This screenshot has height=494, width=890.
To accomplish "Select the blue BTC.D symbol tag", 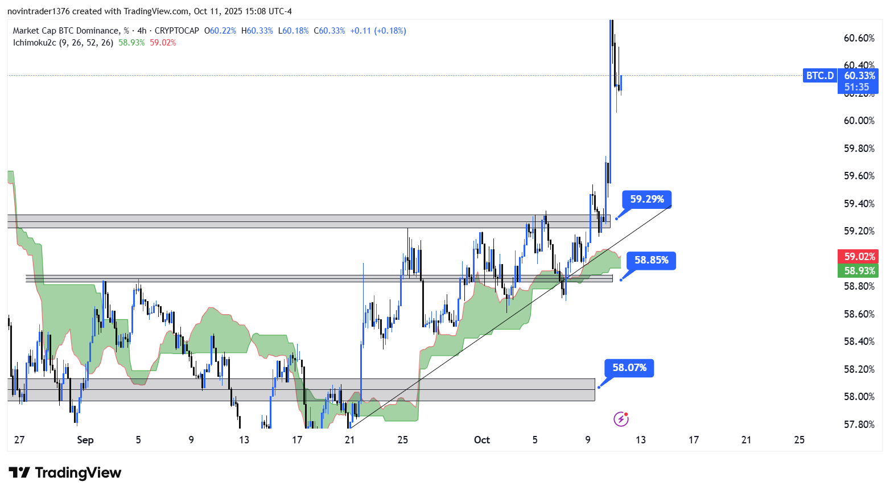I will click(x=819, y=76).
